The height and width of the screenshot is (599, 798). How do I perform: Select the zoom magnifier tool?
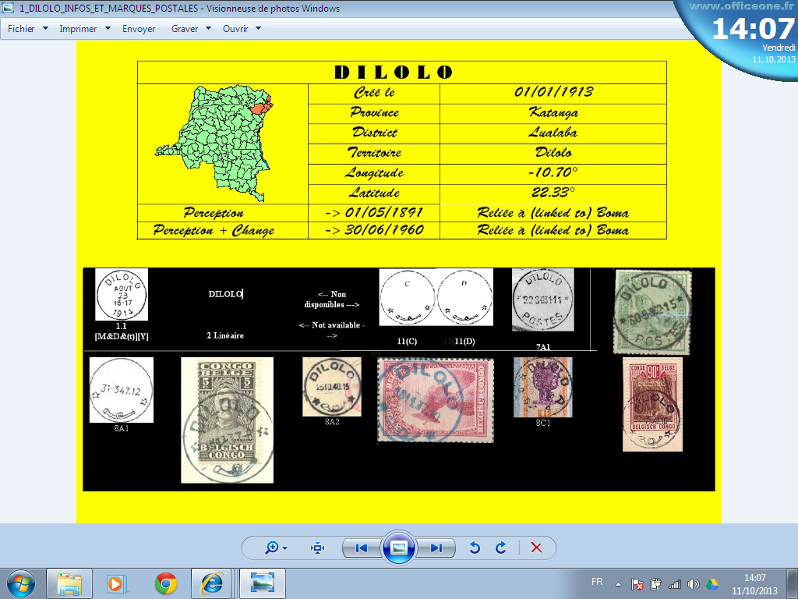point(270,548)
